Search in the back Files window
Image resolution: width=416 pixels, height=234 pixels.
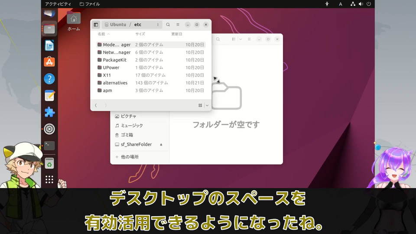point(218,39)
